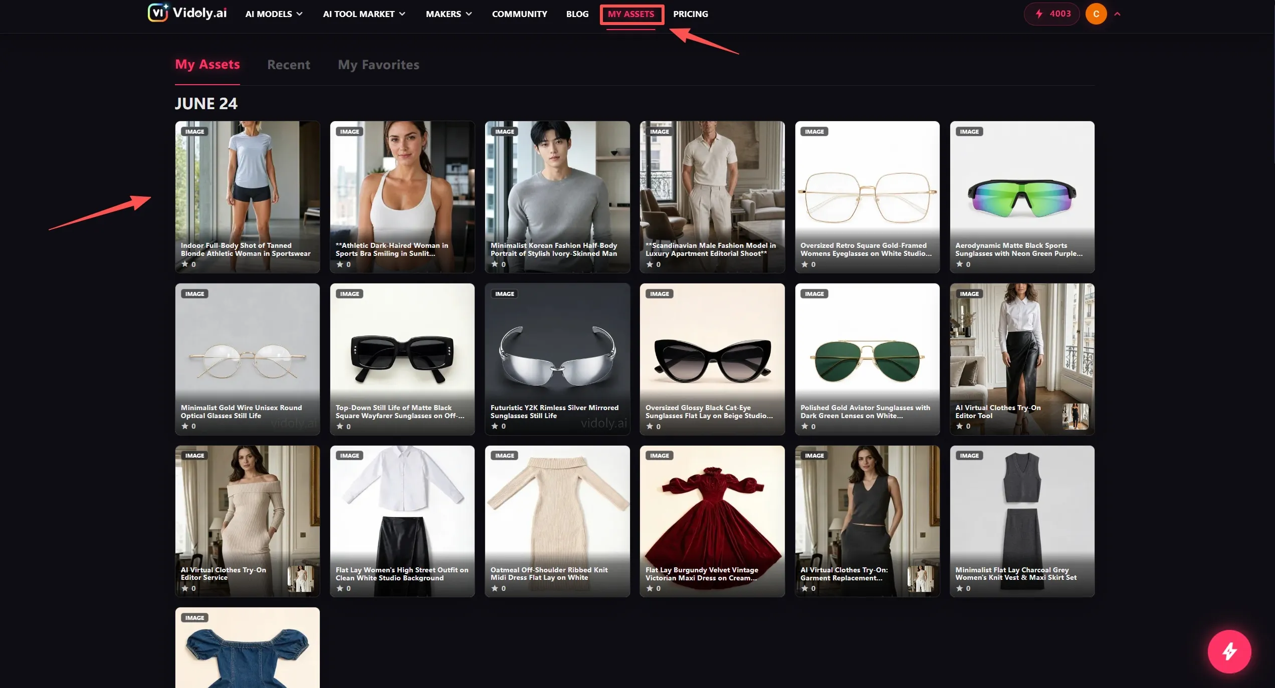Open the Matte Black Square Wayfarer Sunglasses image
Image resolution: width=1275 pixels, height=688 pixels.
[402, 359]
